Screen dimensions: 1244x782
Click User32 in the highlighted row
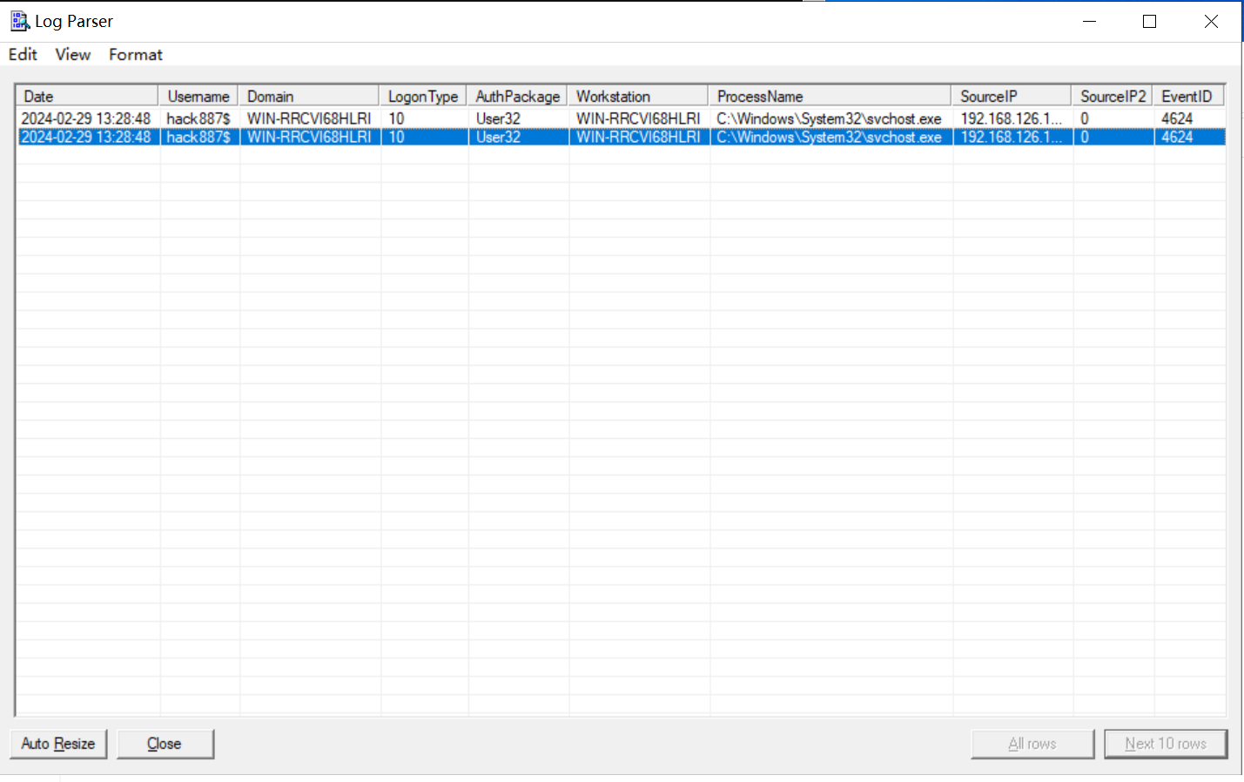(x=498, y=137)
